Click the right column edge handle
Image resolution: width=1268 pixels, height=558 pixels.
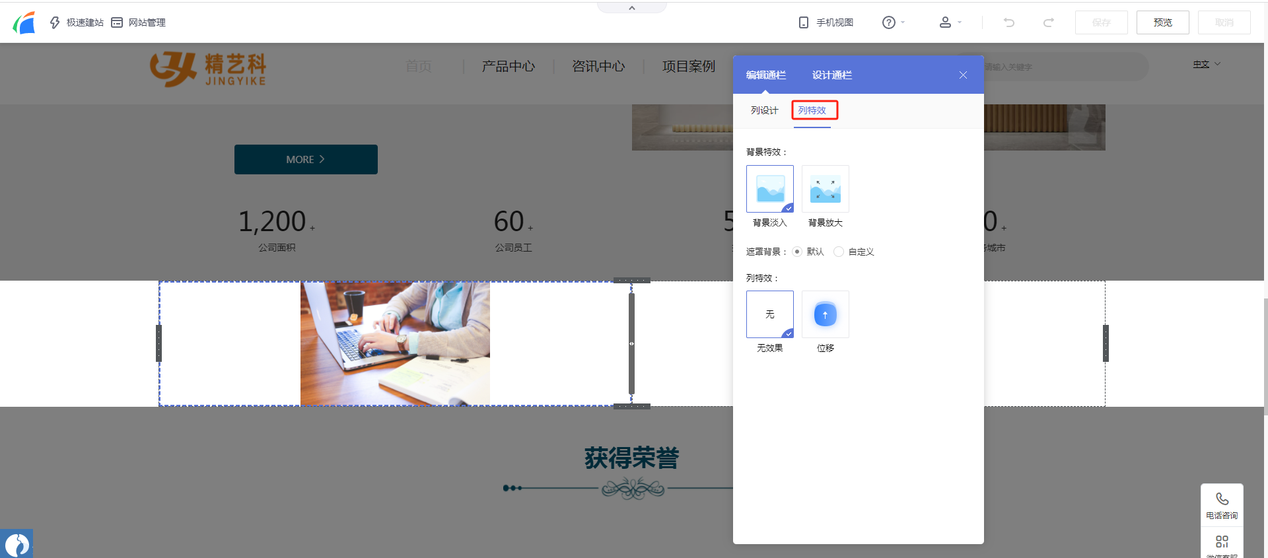(1106, 343)
